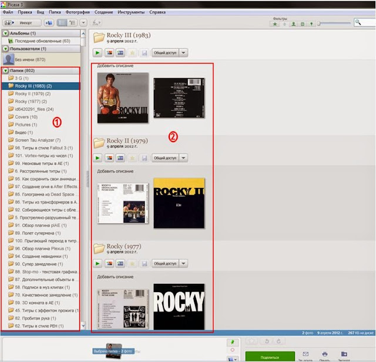
Task: Open the Фотография menu
Action: [78, 12]
